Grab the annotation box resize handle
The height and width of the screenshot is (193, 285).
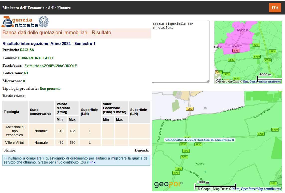[x=208, y=81]
